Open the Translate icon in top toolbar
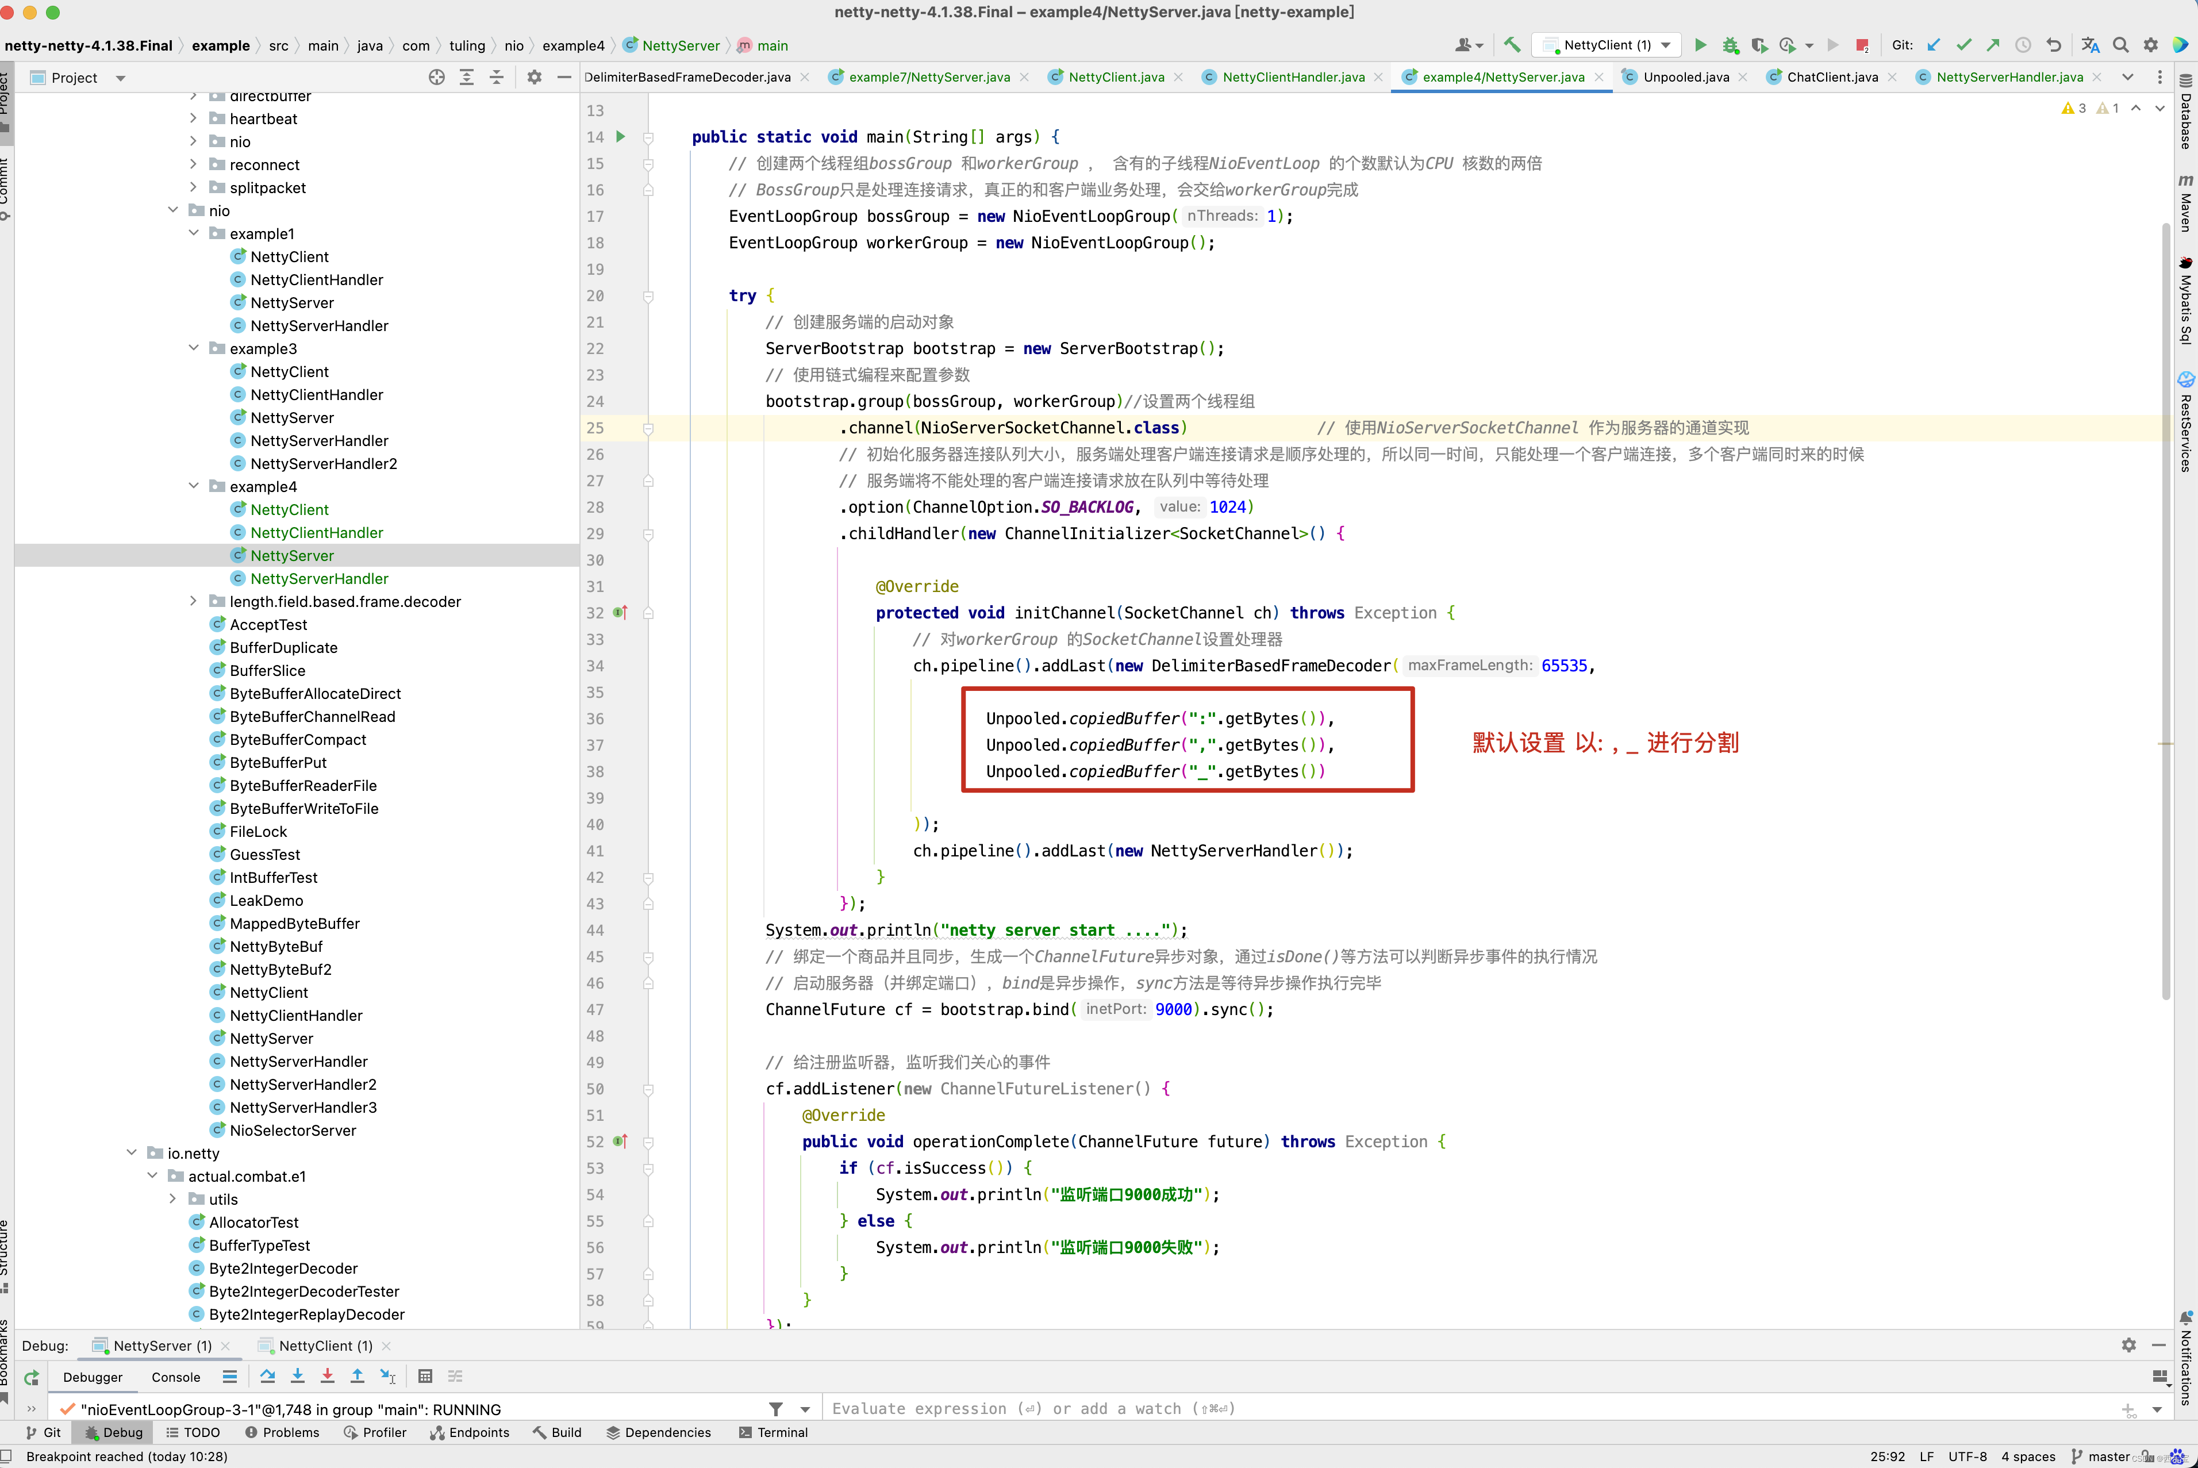Viewport: 2198px width, 1468px height. [2091, 45]
